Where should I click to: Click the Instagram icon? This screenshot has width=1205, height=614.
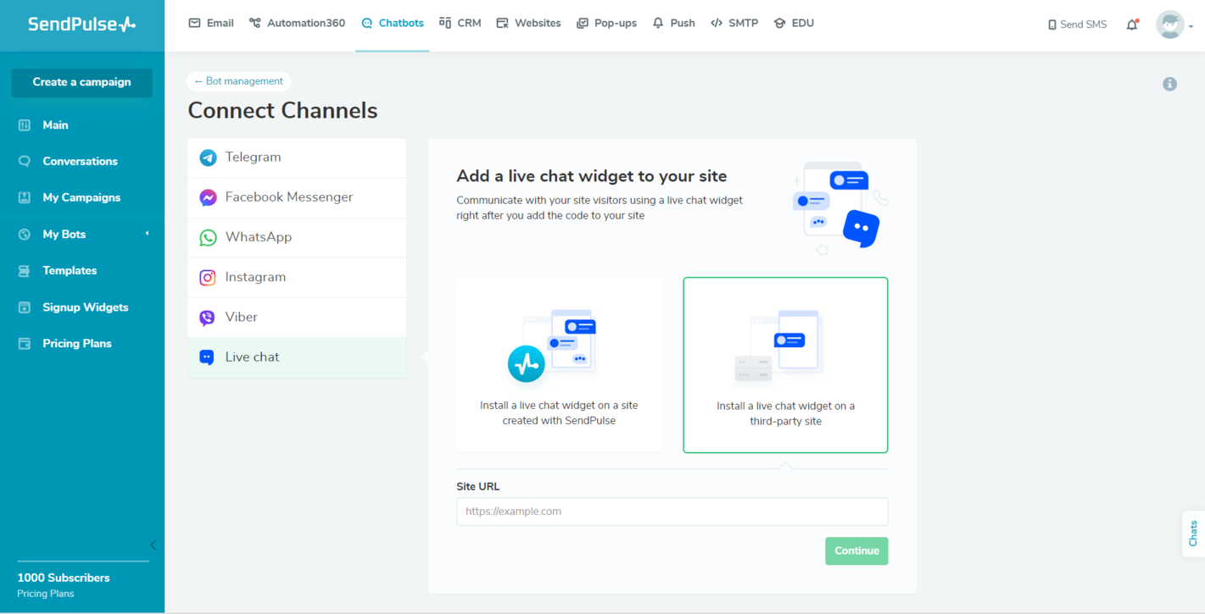208,278
